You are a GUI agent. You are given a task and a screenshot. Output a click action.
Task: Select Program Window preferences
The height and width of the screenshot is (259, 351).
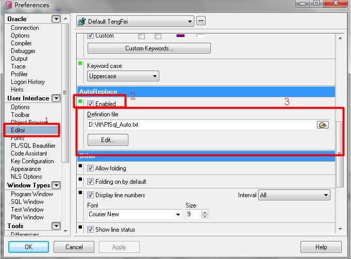[x=32, y=194]
